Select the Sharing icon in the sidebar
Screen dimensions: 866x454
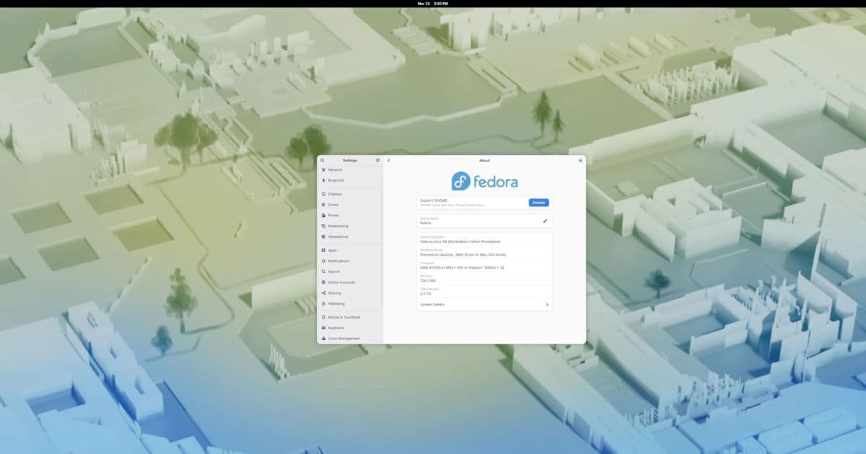click(x=322, y=293)
